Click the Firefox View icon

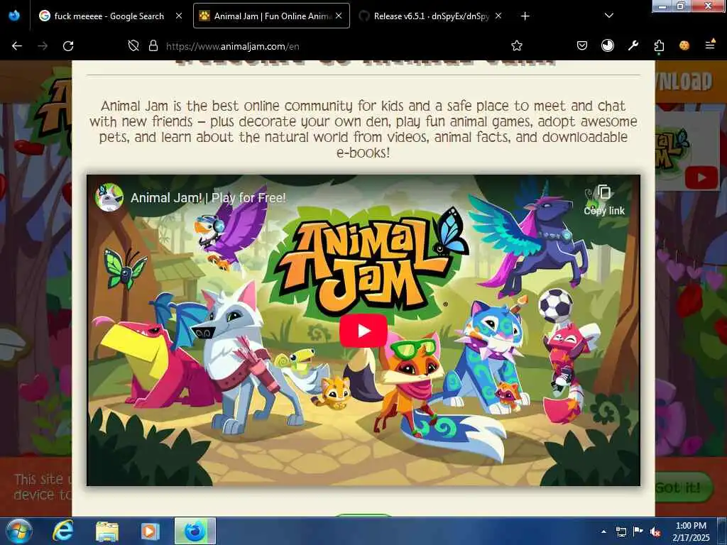(14, 16)
